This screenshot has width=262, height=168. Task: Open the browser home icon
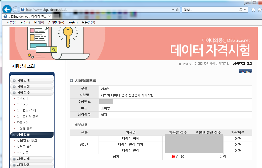pos(253,10)
